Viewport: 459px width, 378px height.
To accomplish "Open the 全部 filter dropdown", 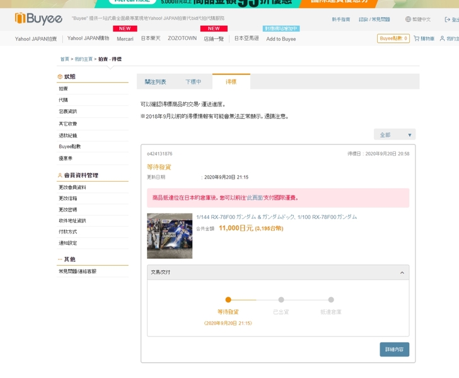I will pyautogui.click(x=395, y=135).
